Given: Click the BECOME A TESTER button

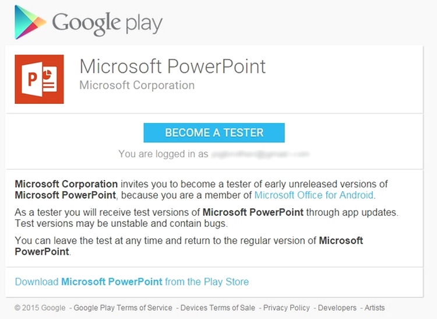Looking at the screenshot, I should tap(214, 133).
